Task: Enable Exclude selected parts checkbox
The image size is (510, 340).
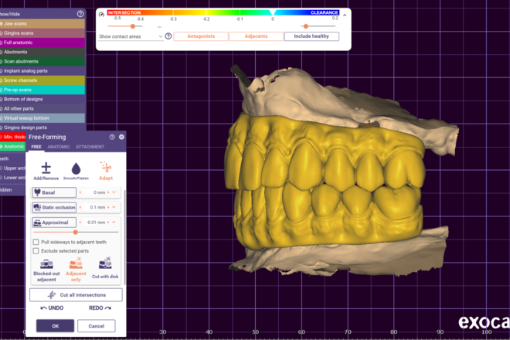Action: [x=36, y=251]
